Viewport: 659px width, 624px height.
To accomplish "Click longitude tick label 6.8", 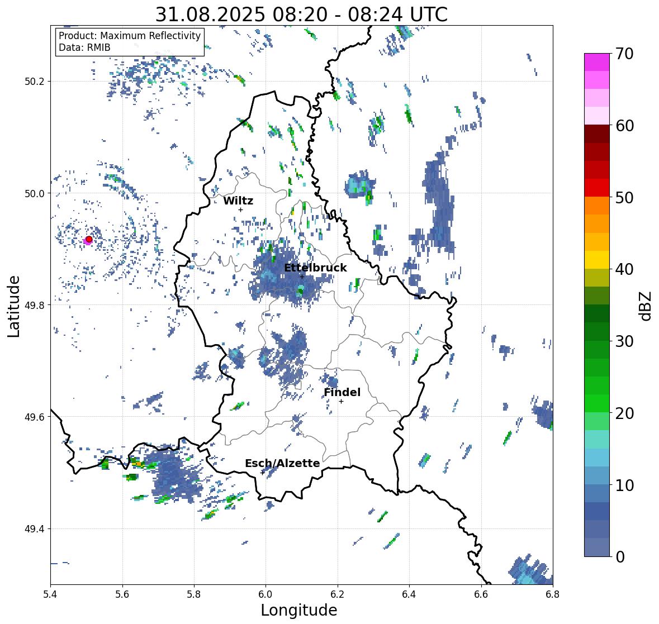I will pos(553,594).
